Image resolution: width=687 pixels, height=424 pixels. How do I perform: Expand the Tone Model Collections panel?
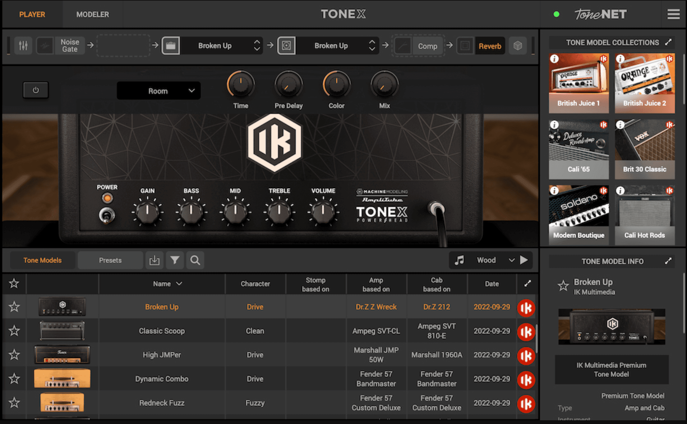coord(668,42)
